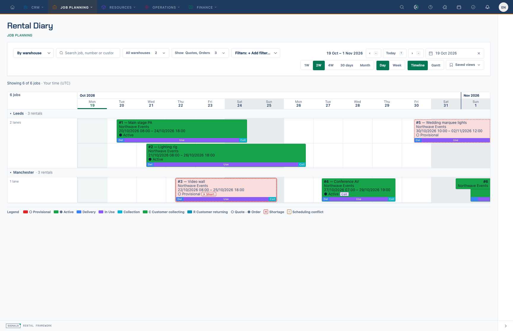Open the notifications bell icon

(487, 7)
